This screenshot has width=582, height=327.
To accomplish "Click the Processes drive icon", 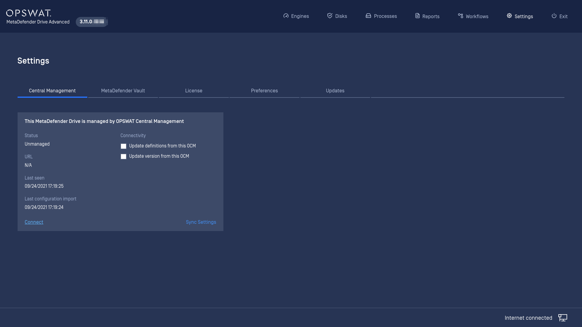I will pyautogui.click(x=368, y=16).
